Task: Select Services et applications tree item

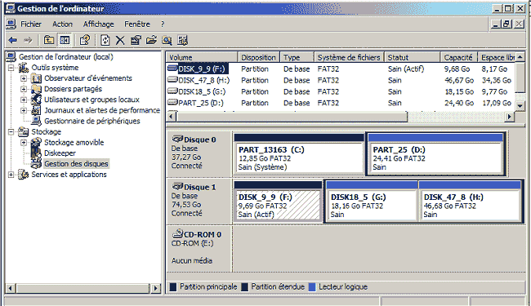Action: 69,175
